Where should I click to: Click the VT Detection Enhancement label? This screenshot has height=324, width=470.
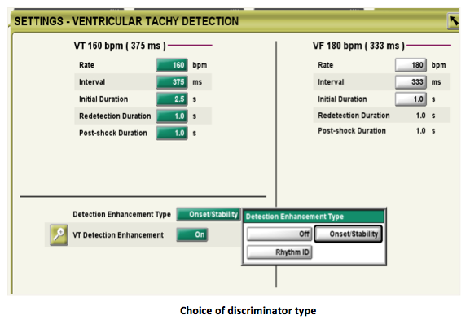[x=118, y=235]
